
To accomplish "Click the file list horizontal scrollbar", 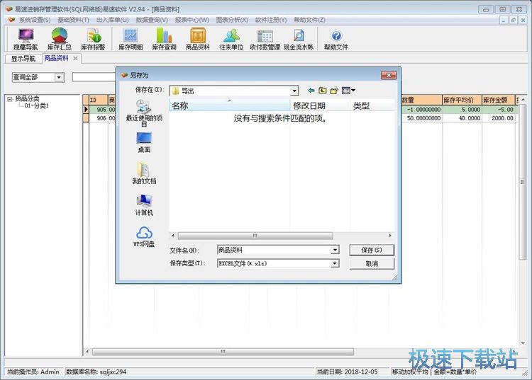I will 255,236.
